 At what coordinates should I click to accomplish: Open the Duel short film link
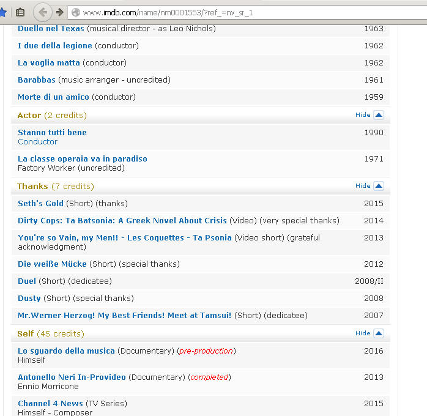pos(27,281)
